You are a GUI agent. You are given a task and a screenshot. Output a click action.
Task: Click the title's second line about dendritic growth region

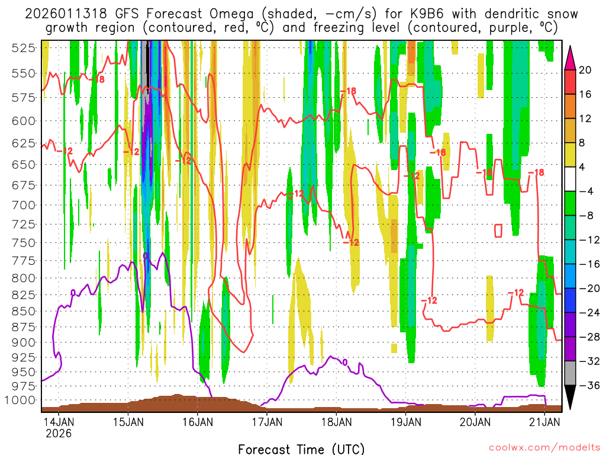[301, 28]
